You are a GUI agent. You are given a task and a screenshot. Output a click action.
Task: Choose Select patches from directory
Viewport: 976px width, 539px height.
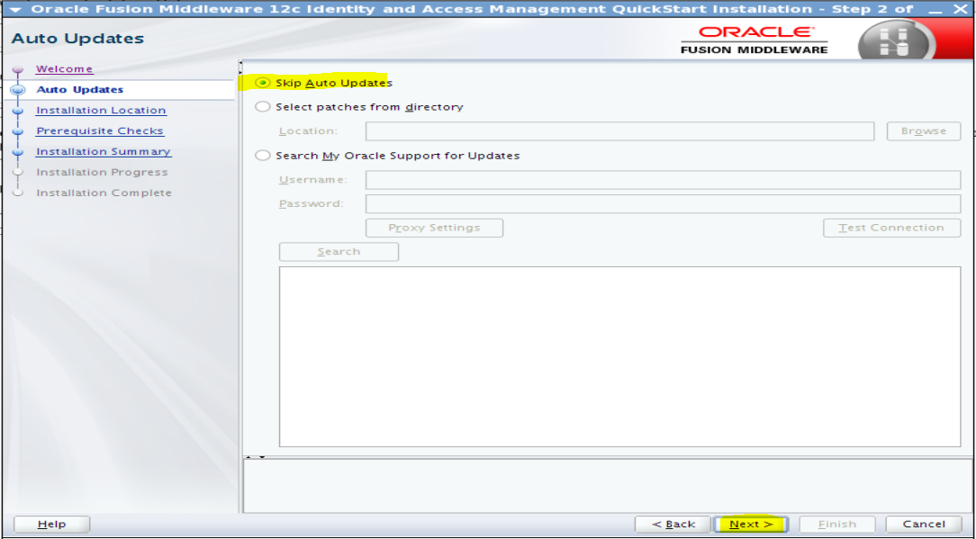coord(262,106)
